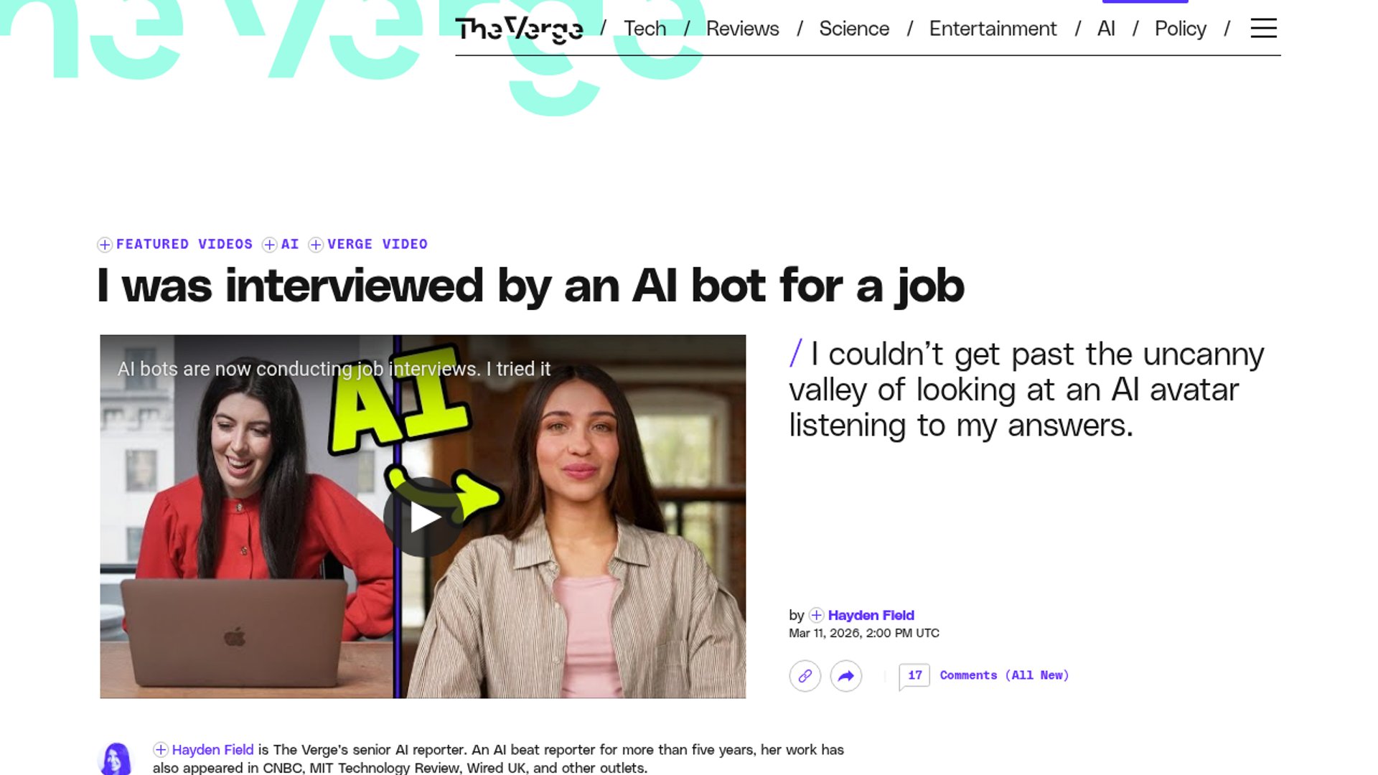The width and height of the screenshot is (1378, 775).
Task: Follow Hayden Field via the byline plus icon
Action: pos(816,615)
